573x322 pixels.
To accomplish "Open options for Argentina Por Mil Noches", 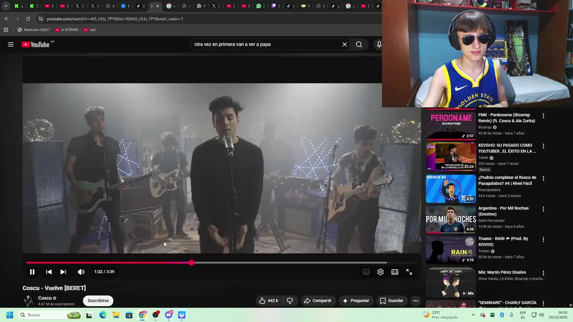I will (x=543, y=209).
